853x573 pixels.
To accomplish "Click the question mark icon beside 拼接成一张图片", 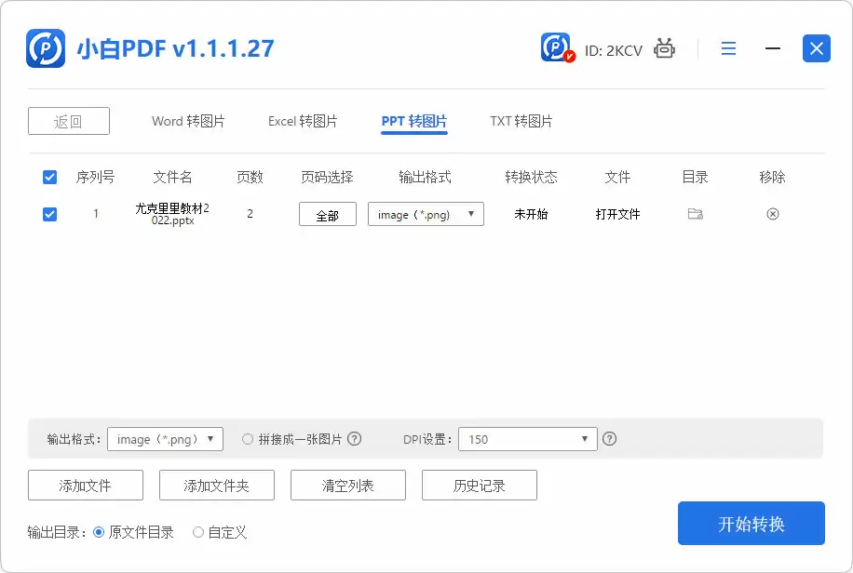I will (359, 438).
